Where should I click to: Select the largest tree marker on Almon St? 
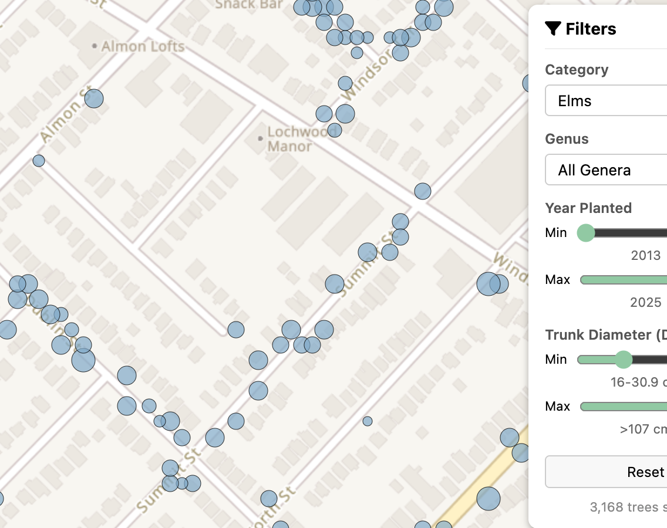(x=93, y=99)
